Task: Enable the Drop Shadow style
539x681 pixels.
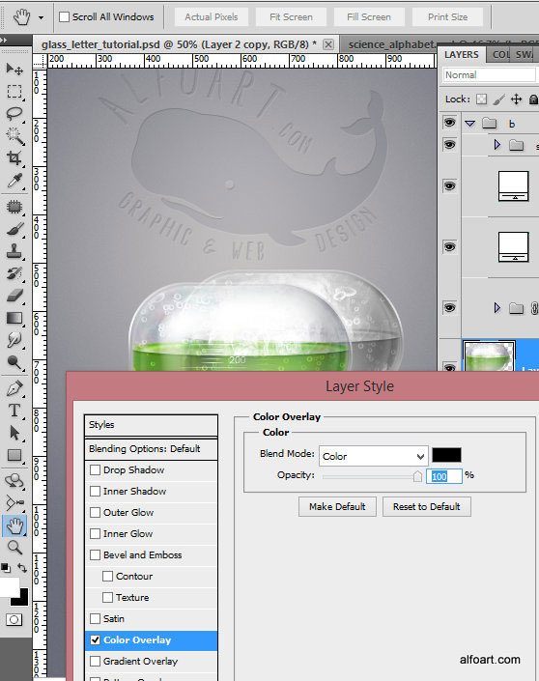Action: 95,469
